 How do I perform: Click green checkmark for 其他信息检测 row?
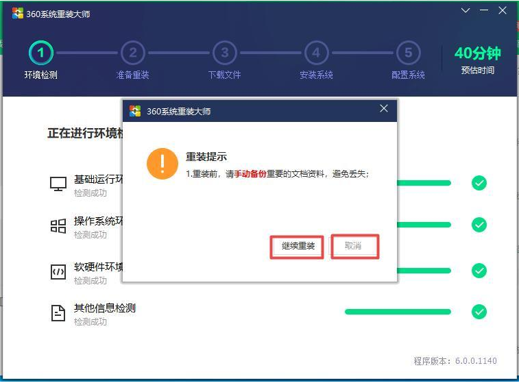coord(479,312)
